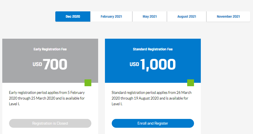Select the Dec 2020 tab
This screenshot has width=253, height=134.
click(73, 17)
